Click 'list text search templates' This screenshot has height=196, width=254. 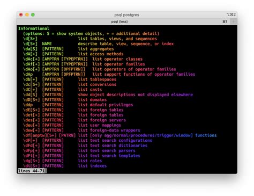(109, 156)
